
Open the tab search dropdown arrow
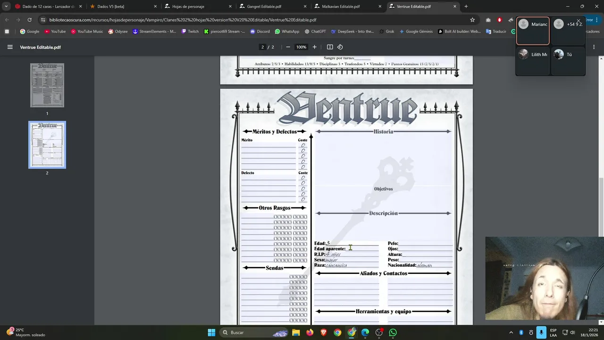pos(6,7)
